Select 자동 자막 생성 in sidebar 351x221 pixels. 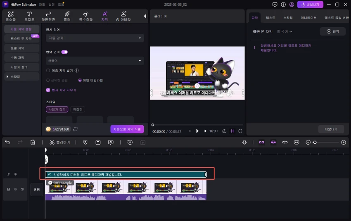click(x=22, y=29)
